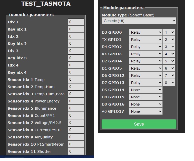
Task: Click the Idx 3 input field
Action: (x=76, y=51)
